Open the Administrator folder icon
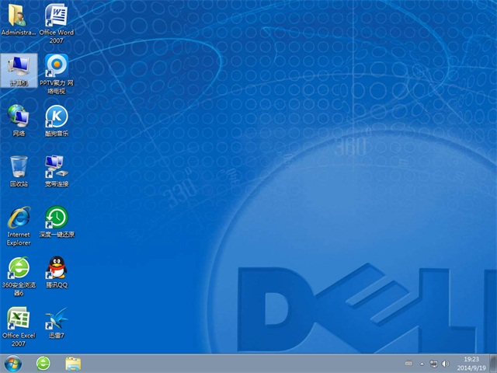This screenshot has width=497, height=373. click(19, 16)
